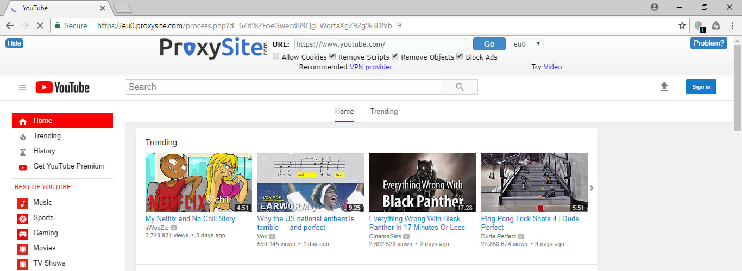Screen dimensions: 742x271
Task: Click the Music channel icon
Action: pyautogui.click(x=23, y=203)
